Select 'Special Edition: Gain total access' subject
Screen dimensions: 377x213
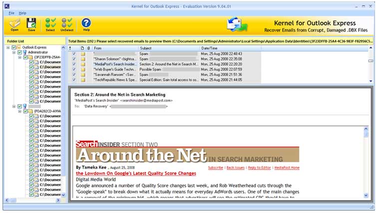click(x=169, y=80)
